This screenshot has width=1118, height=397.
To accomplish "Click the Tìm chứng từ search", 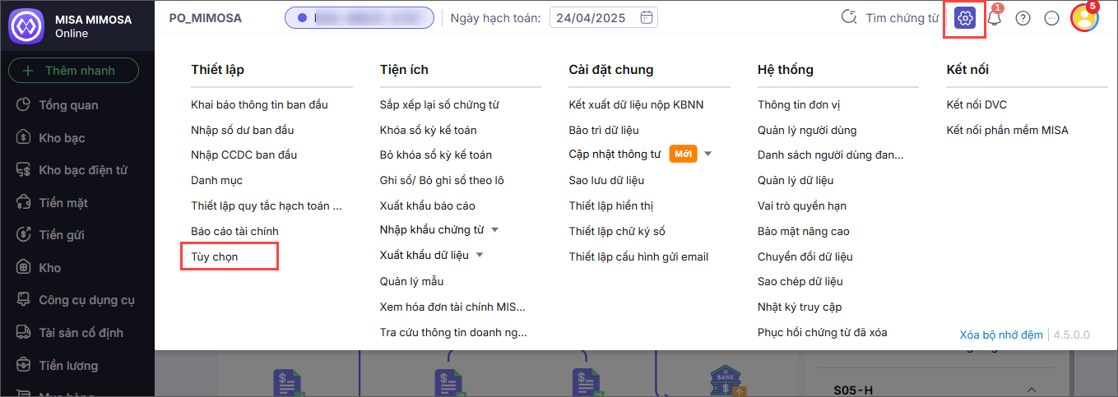I will click(x=902, y=17).
